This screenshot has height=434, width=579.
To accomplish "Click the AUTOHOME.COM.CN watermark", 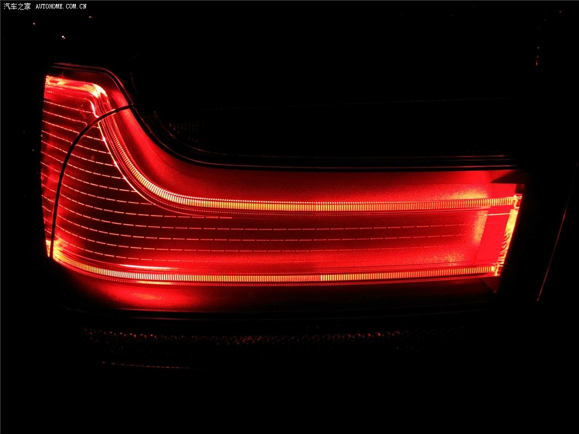I will tap(61, 6).
